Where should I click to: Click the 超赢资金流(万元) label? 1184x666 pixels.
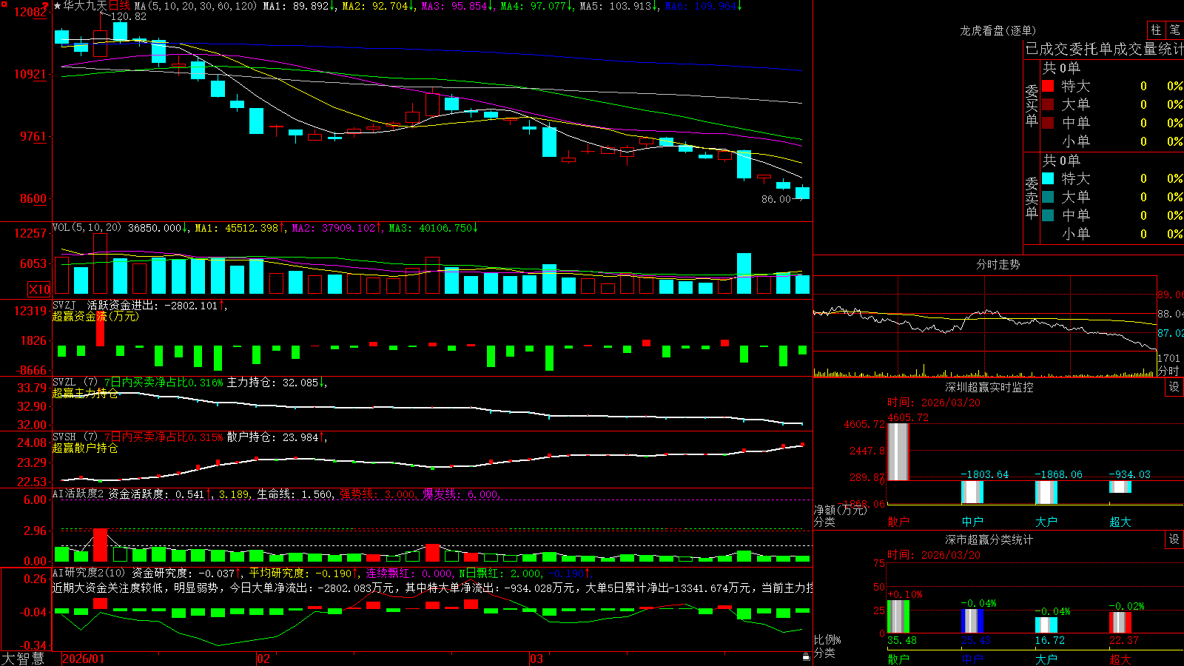point(95,317)
